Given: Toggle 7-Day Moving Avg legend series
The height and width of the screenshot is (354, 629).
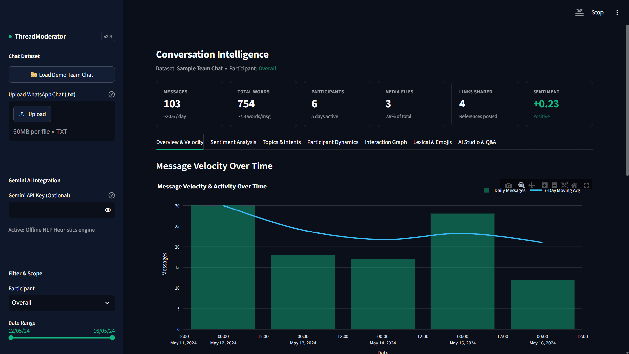Looking at the screenshot, I should [x=555, y=190].
